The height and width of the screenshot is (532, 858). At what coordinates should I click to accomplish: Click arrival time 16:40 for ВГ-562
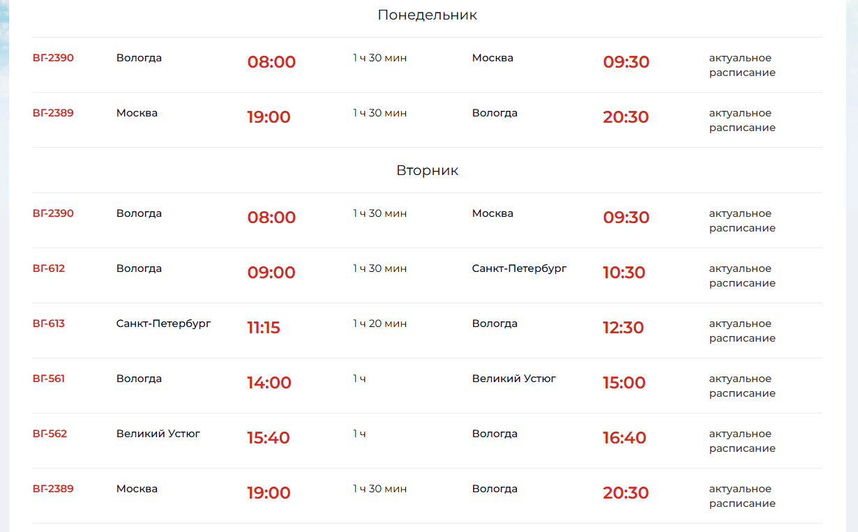[625, 438]
